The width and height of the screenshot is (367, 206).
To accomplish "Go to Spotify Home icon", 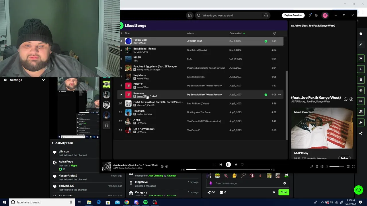I will click(x=190, y=15).
